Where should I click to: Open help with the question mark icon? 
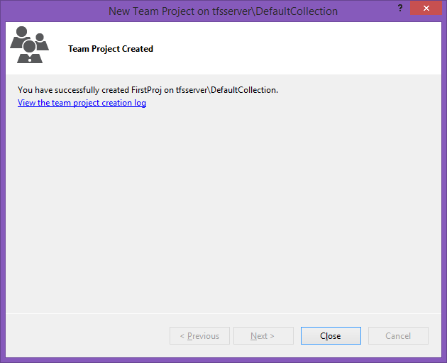[x=400, y=8]
